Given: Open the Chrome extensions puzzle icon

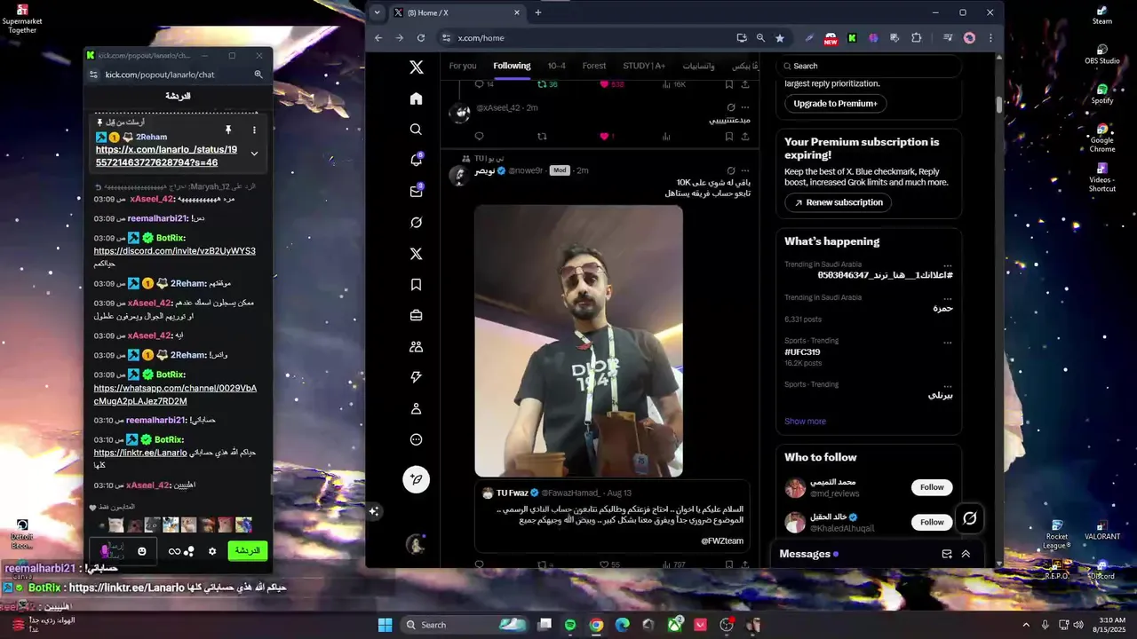Looking at the screenshot, I should [x=917, y=38].
